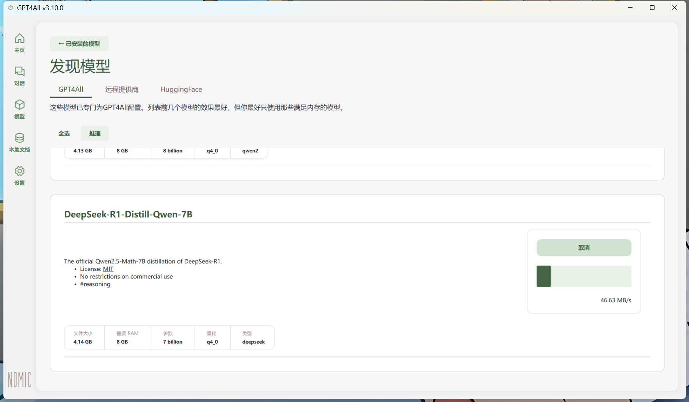Select the 全选 filter
The width and height of the screenshot is (689, 402).
point(64,133)
